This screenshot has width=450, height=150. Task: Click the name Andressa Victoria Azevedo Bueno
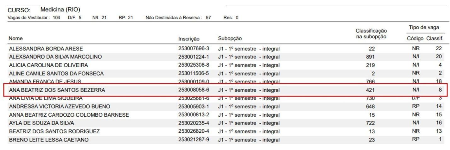pos(59,106)
